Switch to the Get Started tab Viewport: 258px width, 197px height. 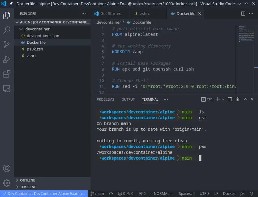pos(110,14)
